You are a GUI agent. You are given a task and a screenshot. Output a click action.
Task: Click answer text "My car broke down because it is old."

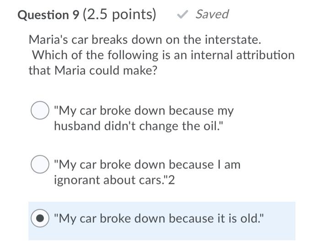[x=158, y=219]
